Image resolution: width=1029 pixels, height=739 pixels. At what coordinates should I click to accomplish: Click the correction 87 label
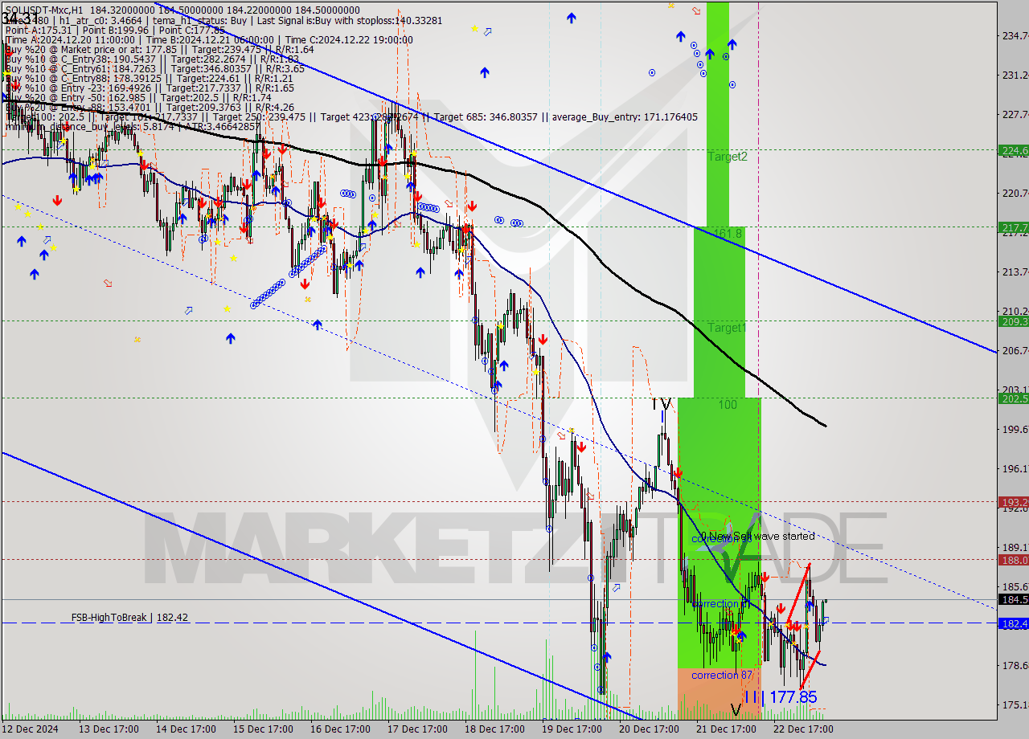[722, 675]
